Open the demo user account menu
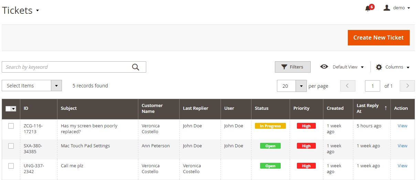418x180 pixels. tap(397, 8)
